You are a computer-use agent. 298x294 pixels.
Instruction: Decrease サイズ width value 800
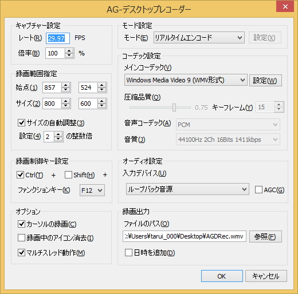click(x=65, y=106)
